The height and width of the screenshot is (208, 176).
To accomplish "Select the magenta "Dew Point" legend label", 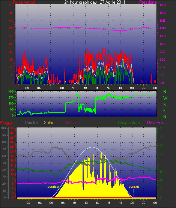I will (156, 123).
